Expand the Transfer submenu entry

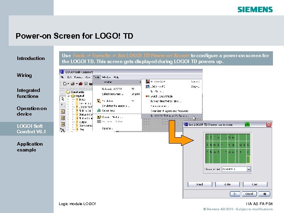(117, 82)
